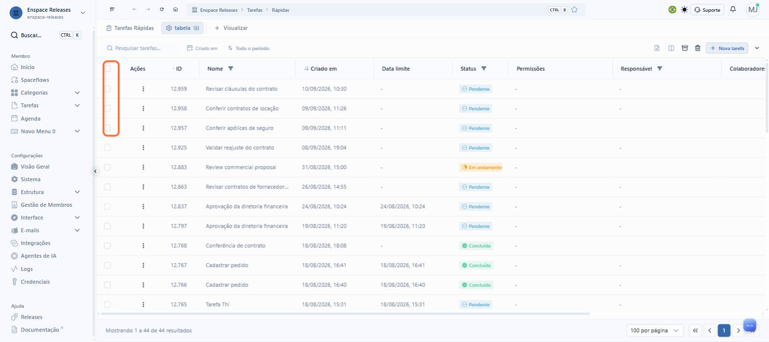Filter the Nome column with funnel icon
Screen dimensions: 769x342
(x=231, y=69)
